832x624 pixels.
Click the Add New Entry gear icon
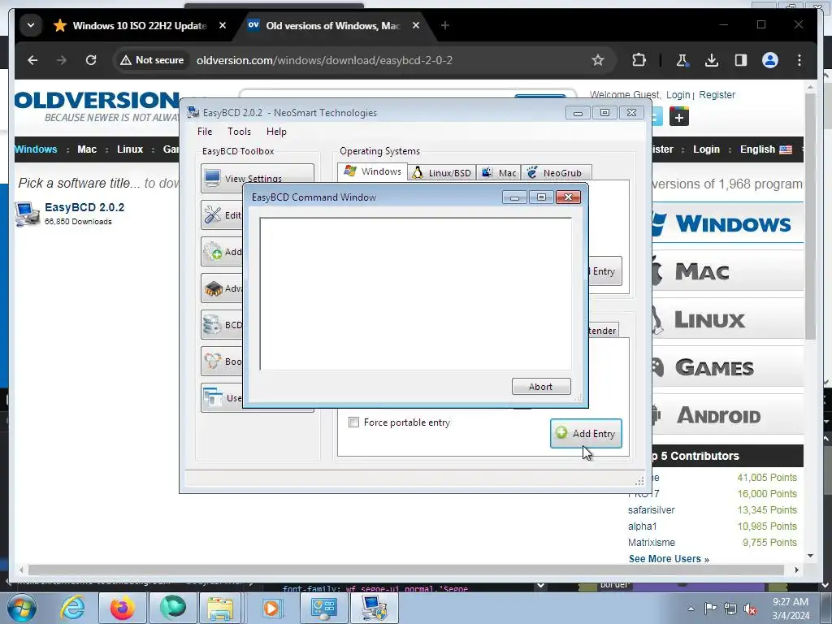213,252
